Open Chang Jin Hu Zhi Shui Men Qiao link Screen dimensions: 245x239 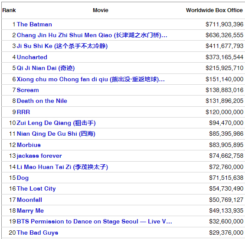pos(92,35)
